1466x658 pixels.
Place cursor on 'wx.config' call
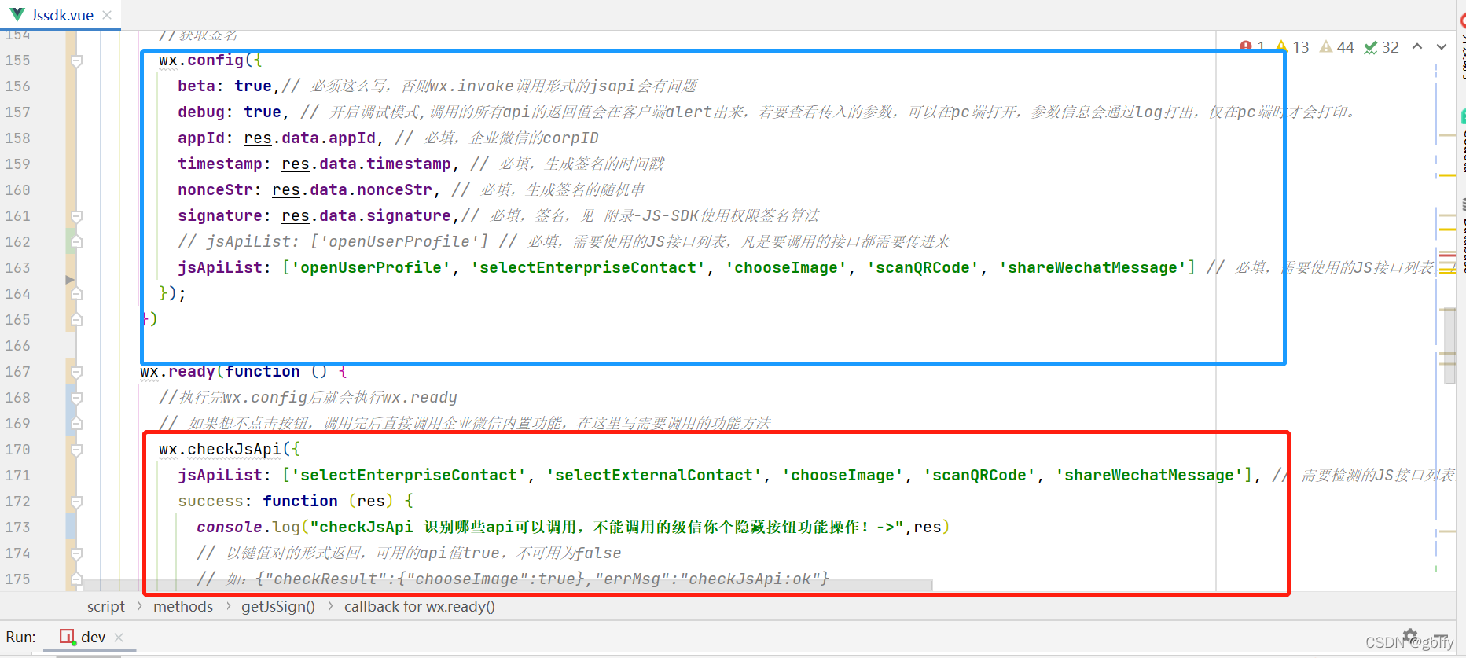[201, 61]
